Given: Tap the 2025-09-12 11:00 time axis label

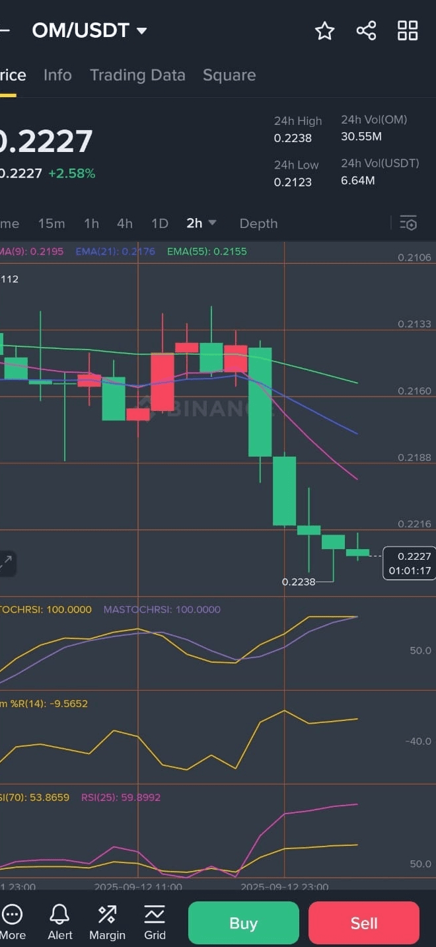Looking at the screenshot, I should coord(138,886).
